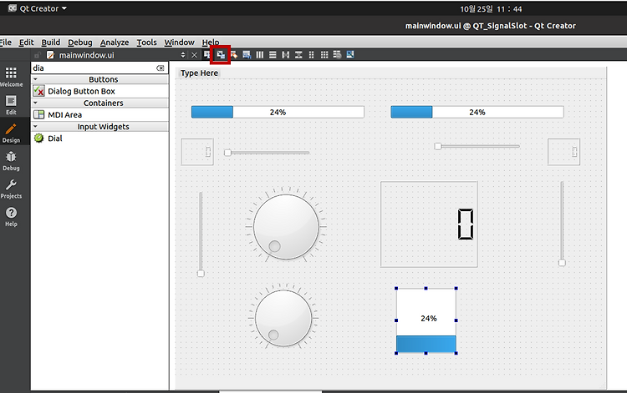Click 'Type Here' in form menu bar
The image size is (627, 393).
pyautogui.click(x=199, y=73)
